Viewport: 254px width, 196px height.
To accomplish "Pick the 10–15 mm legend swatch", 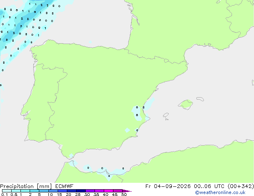I will (53, 191).
